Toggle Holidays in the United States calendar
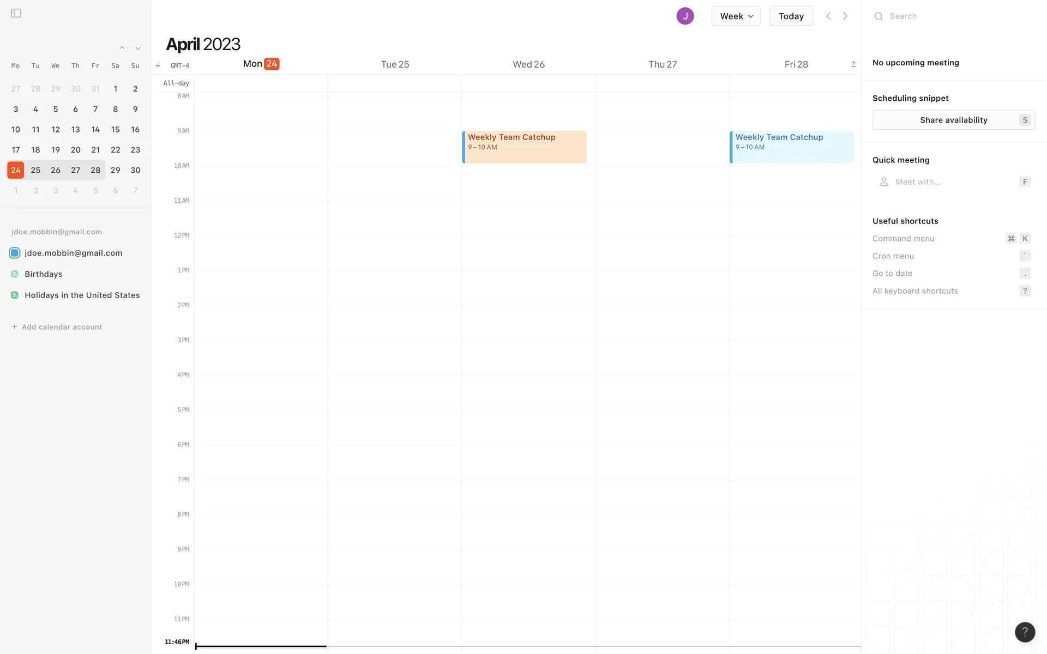Screen dimensions: 1047x654 tap(15, 295)
